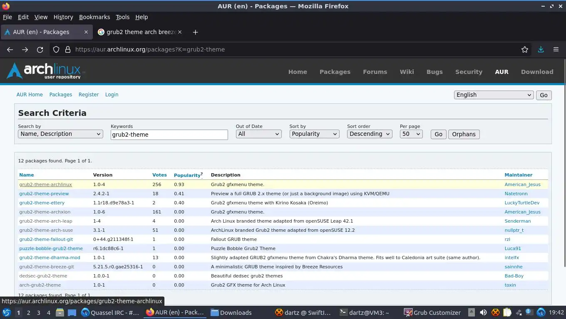
Task: Switch to the Quassel IRC taskbar window
Action: tap(110, 313)
